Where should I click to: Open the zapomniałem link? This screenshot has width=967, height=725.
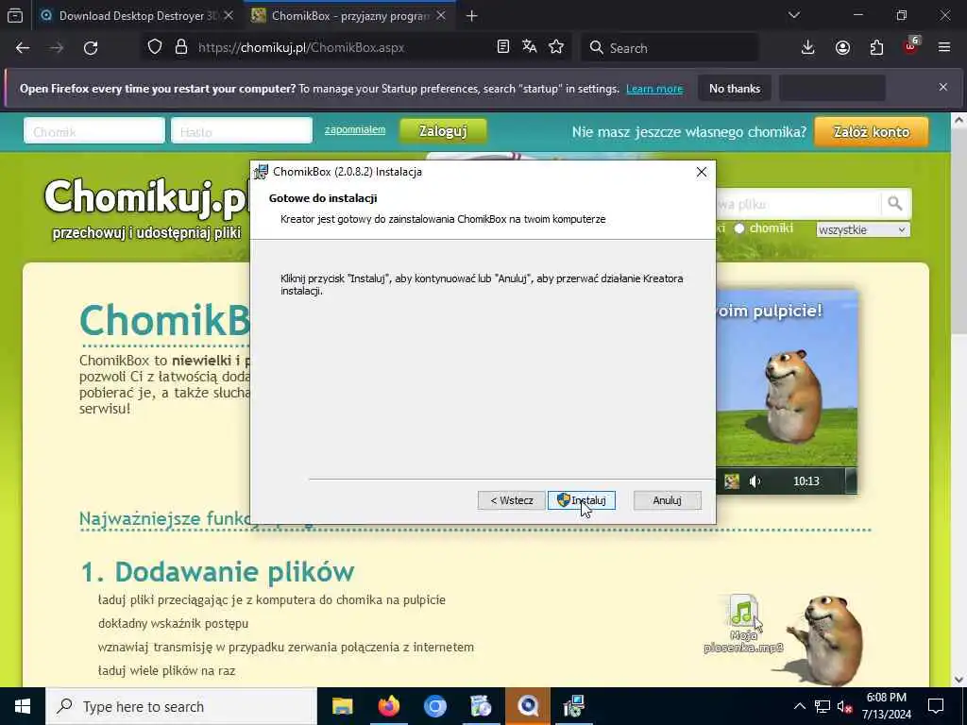[x=355, y=129]
